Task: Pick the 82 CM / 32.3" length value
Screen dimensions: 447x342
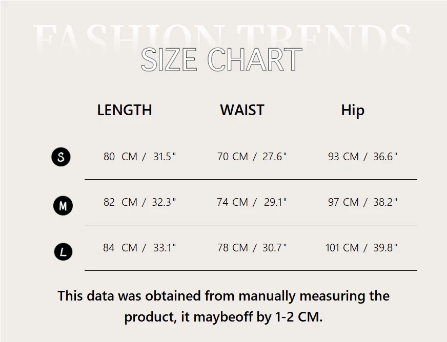Action: pyautogui.click(x=139, y=202)
